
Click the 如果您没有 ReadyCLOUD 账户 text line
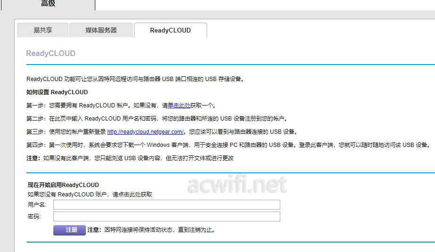click(x=90, y=195)
